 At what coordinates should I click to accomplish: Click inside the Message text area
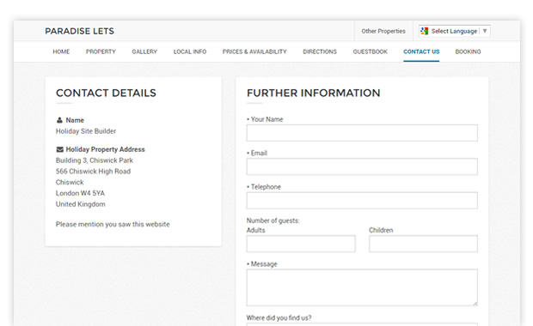point(362,287)
